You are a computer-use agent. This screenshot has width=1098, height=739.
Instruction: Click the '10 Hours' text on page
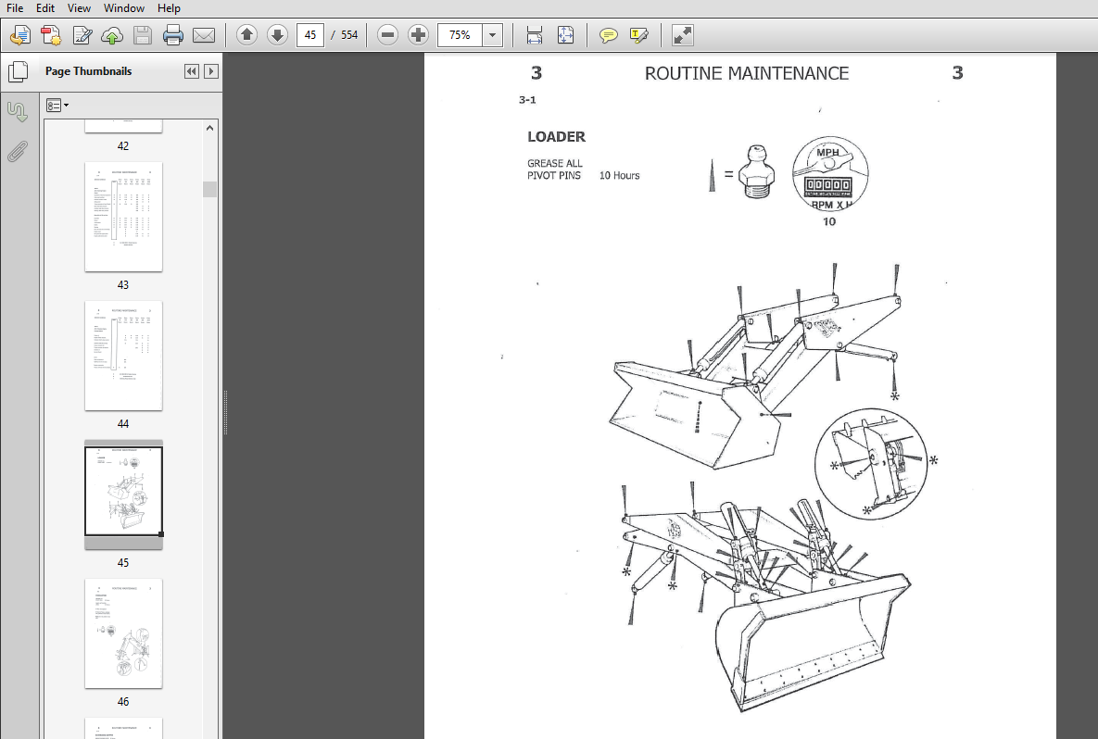coord(619,176)
